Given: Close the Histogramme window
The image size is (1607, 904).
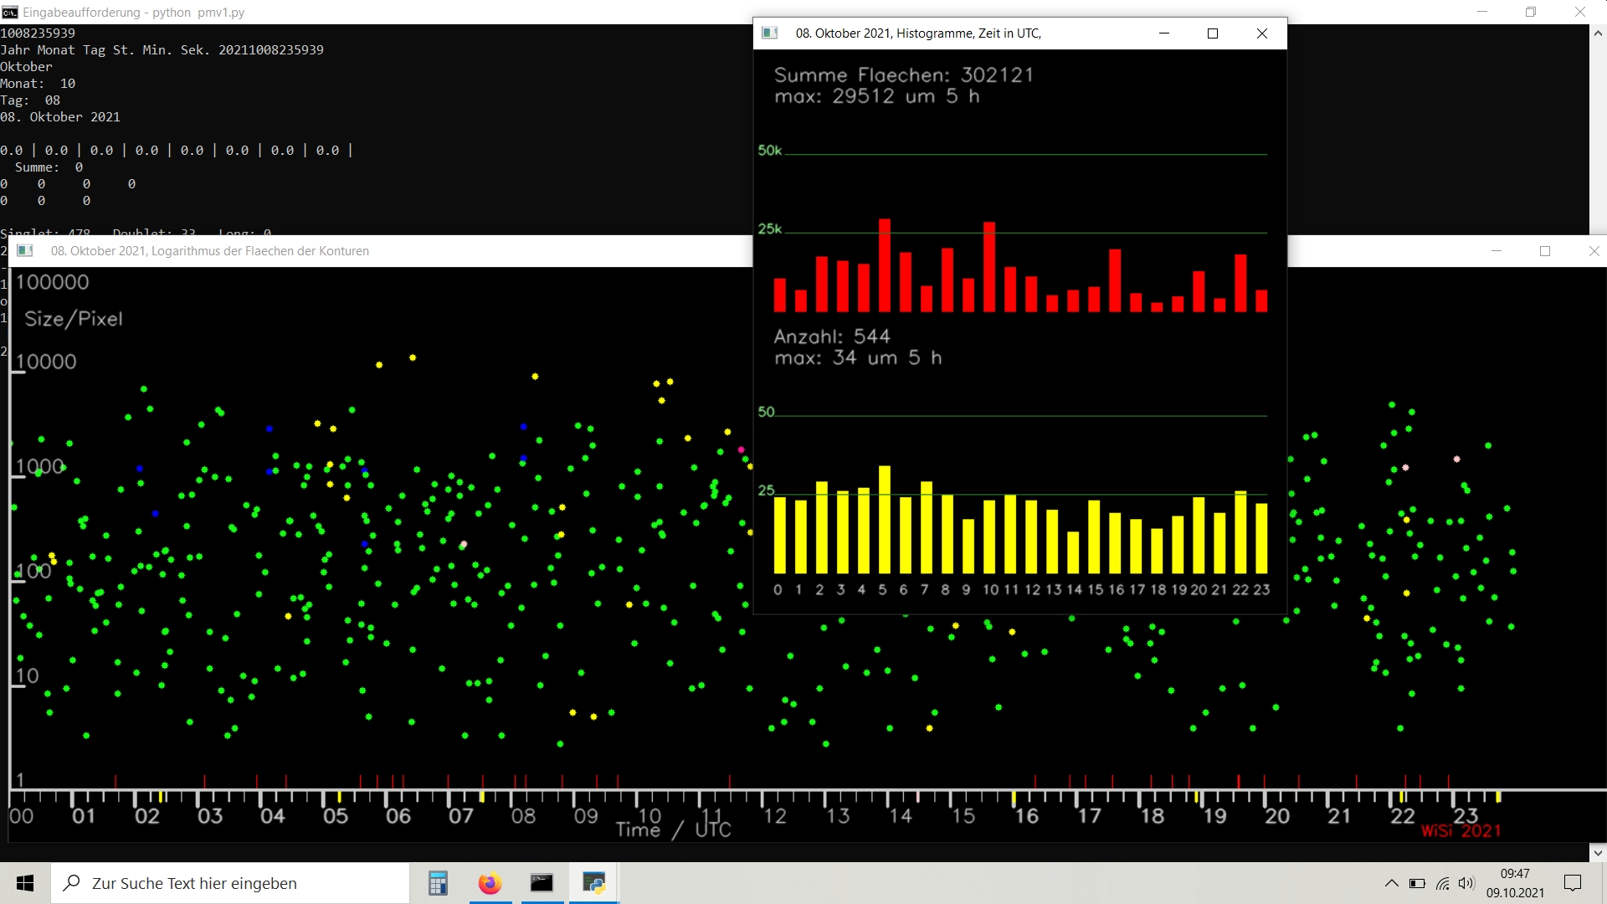Looking at the screenshot, I should [x=1262, y=33].
